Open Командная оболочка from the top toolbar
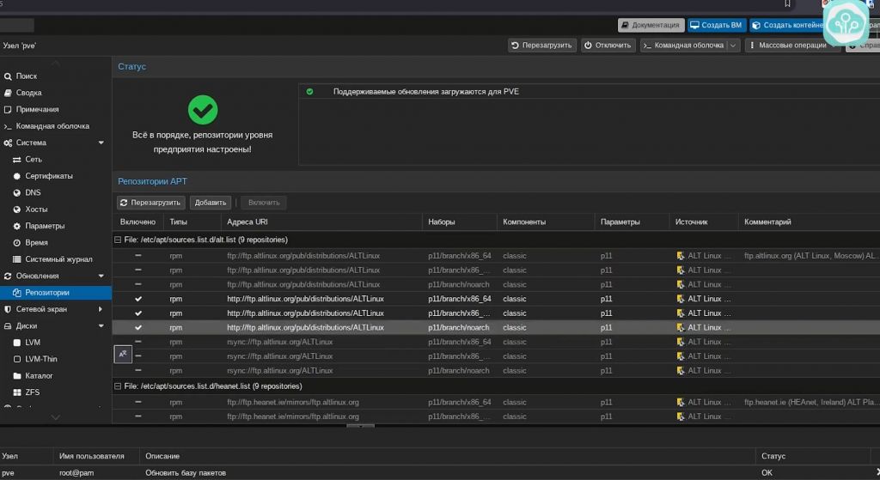880x480 pixels. pyautogui.click(x=684, y=46)
